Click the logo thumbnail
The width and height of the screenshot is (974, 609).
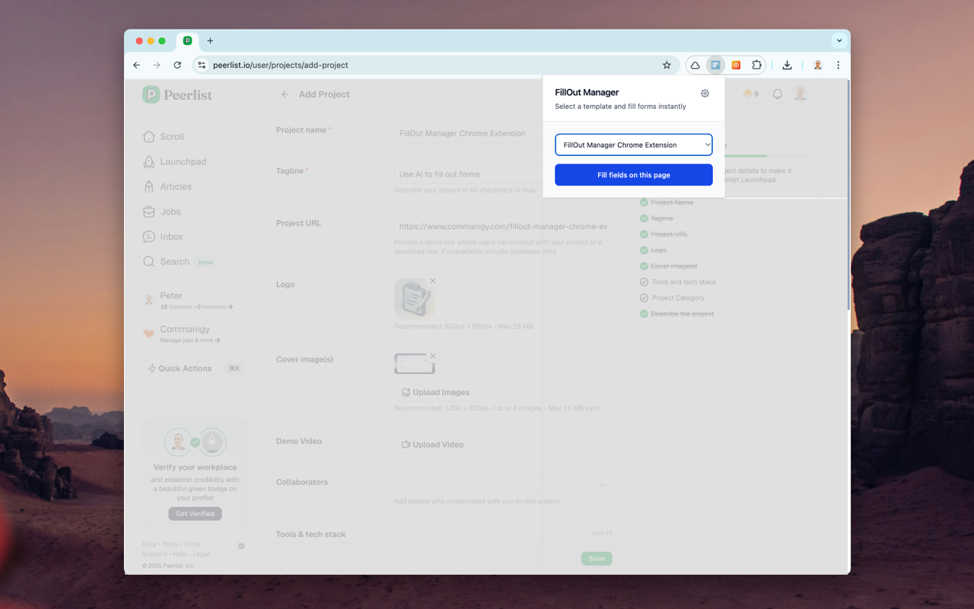[x=415, y=298]
